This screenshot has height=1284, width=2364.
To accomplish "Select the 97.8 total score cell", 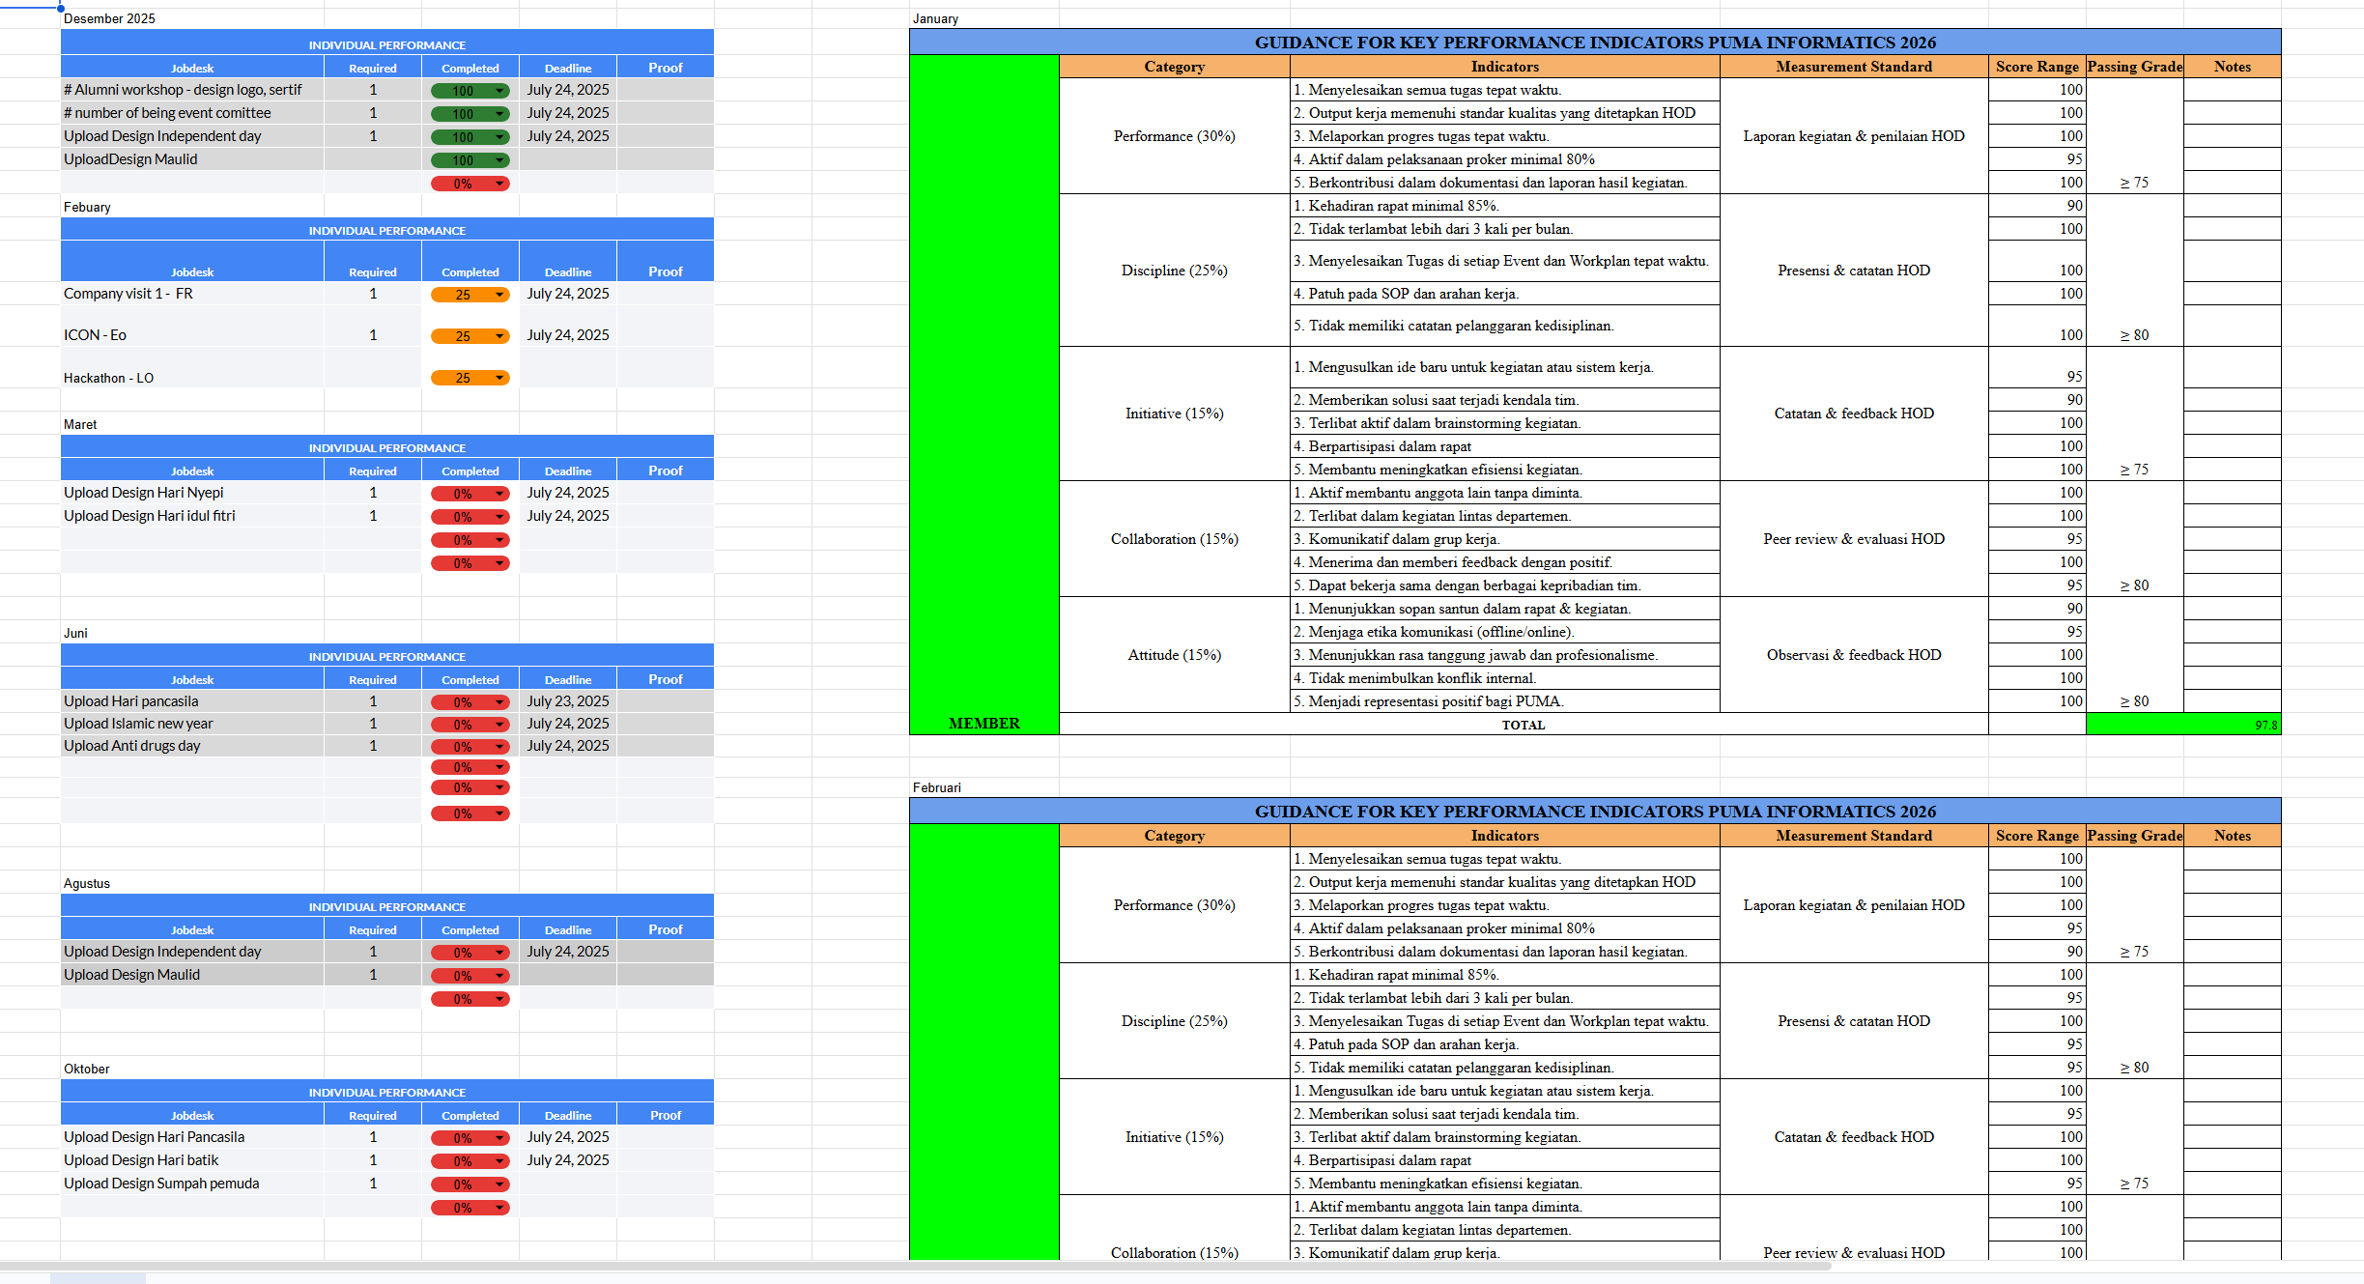I will pos(2183,725).
